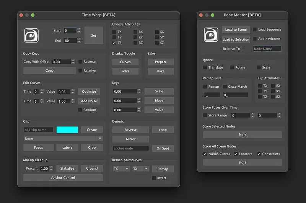
Task: Click the Remap button in Remap Animcurves
Action: coord(163,169)
